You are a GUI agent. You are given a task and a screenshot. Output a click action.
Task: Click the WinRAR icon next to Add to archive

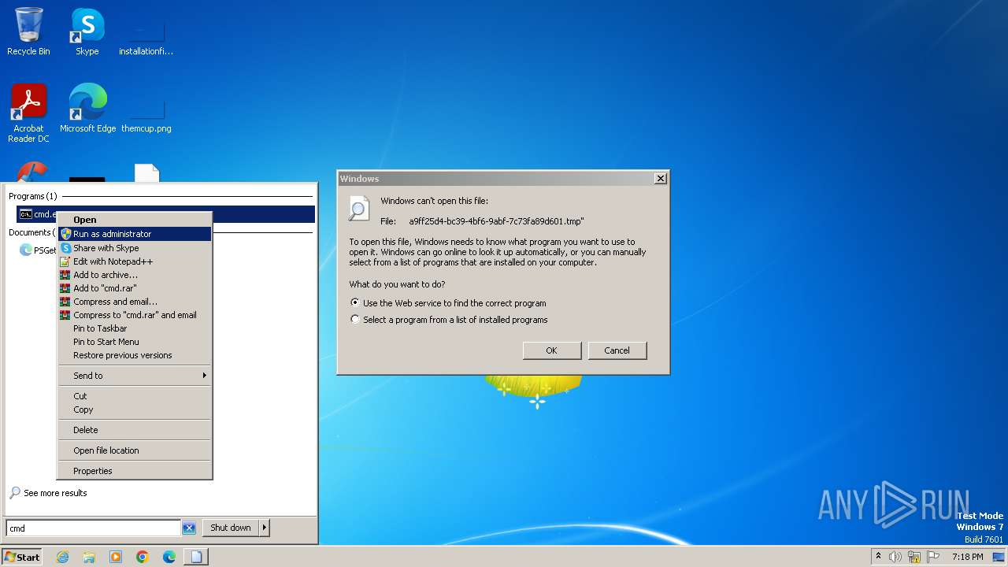click(66, 275)
